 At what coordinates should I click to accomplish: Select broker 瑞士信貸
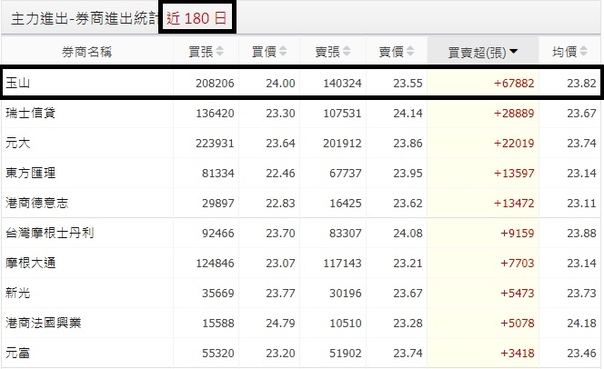point(31,113)
